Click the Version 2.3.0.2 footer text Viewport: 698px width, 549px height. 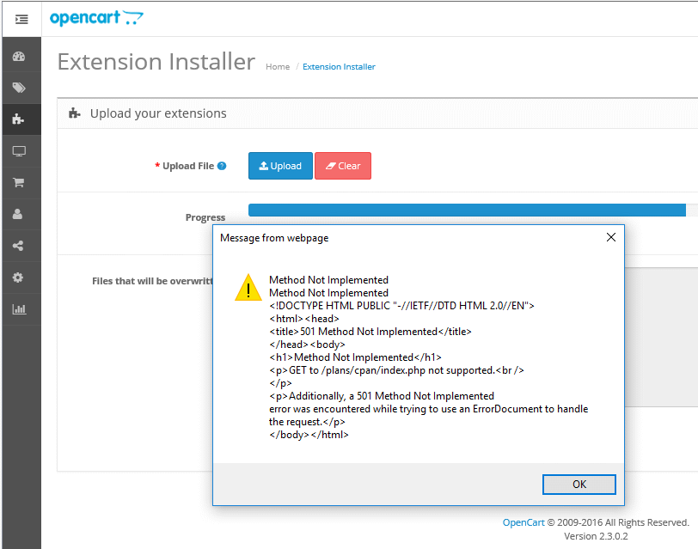[596, 536]
